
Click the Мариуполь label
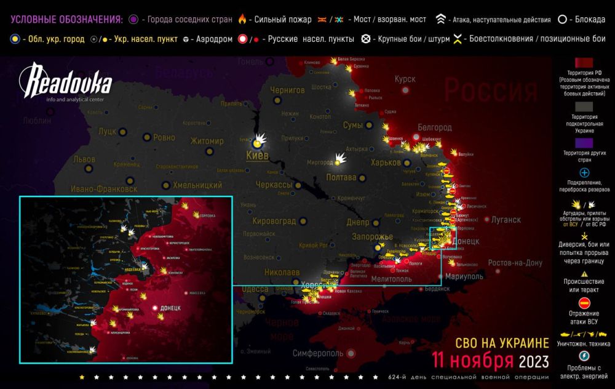[x=464, y=276]
